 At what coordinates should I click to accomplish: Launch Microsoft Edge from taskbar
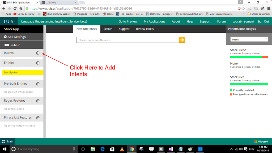click(x=103, y=149)
